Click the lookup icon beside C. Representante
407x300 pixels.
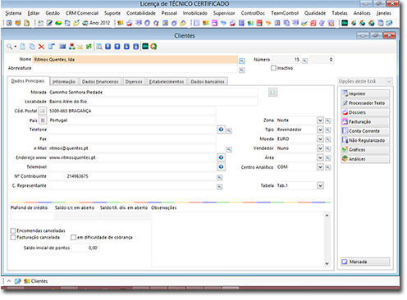(x=220, y=187)
